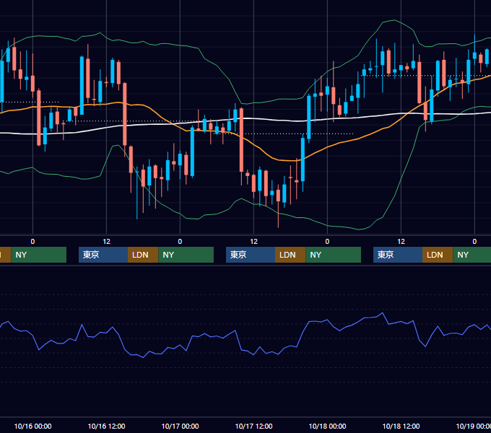Click the 10/17 12:00 date label

pyautogui.click(x=253, y=426)
